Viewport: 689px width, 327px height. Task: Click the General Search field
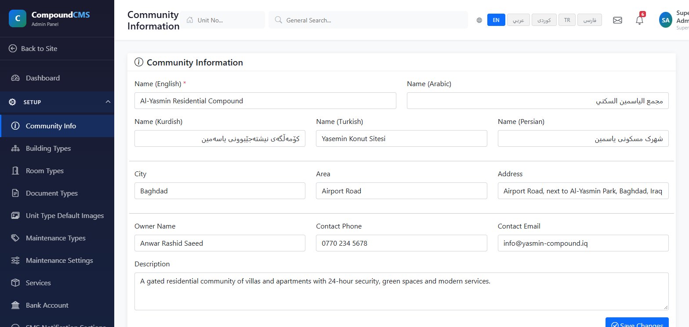[368, 20]
